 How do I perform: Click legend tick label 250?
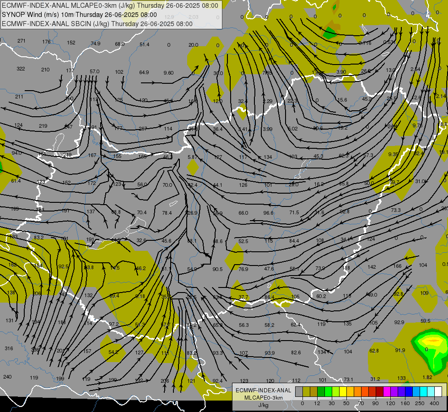point(420,403)
